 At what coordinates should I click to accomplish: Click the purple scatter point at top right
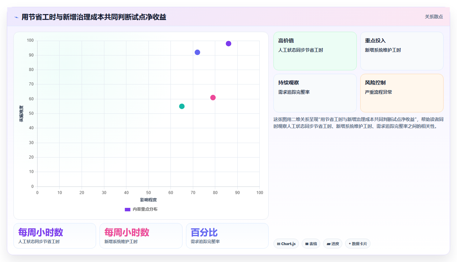228,43
